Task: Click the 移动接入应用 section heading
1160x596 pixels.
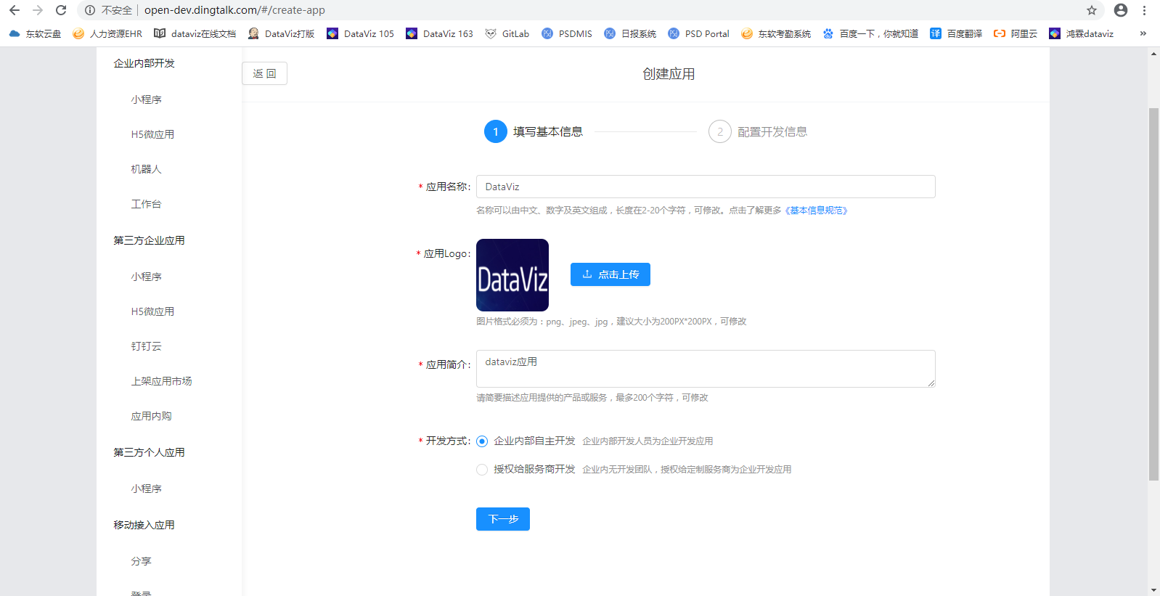Action: tap(144, 525)
